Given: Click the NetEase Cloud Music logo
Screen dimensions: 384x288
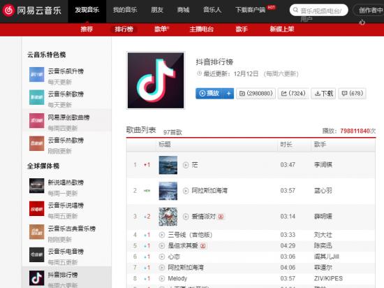Looking at the screenshot, I should [x=32, y=10].
